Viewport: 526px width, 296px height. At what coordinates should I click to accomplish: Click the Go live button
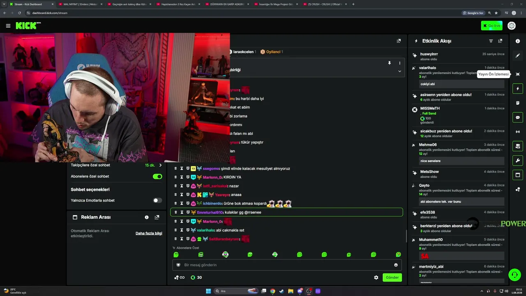[491, 25]
